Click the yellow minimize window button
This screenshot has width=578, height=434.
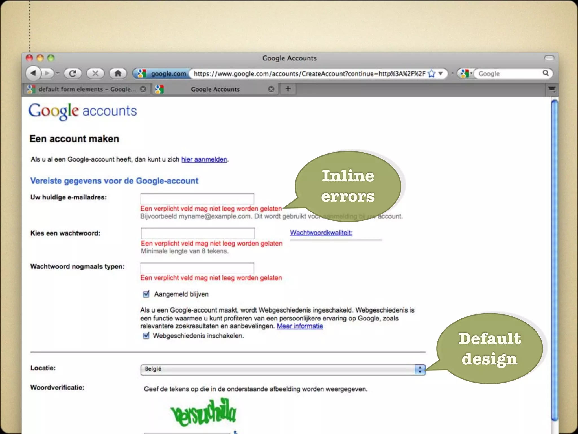pyautogui.click(x=40, y=58)
